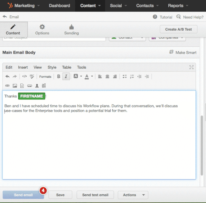This screenshot has width=206, height=203.
Task: Click the insert image icon
Action: (x=15, y=86)
